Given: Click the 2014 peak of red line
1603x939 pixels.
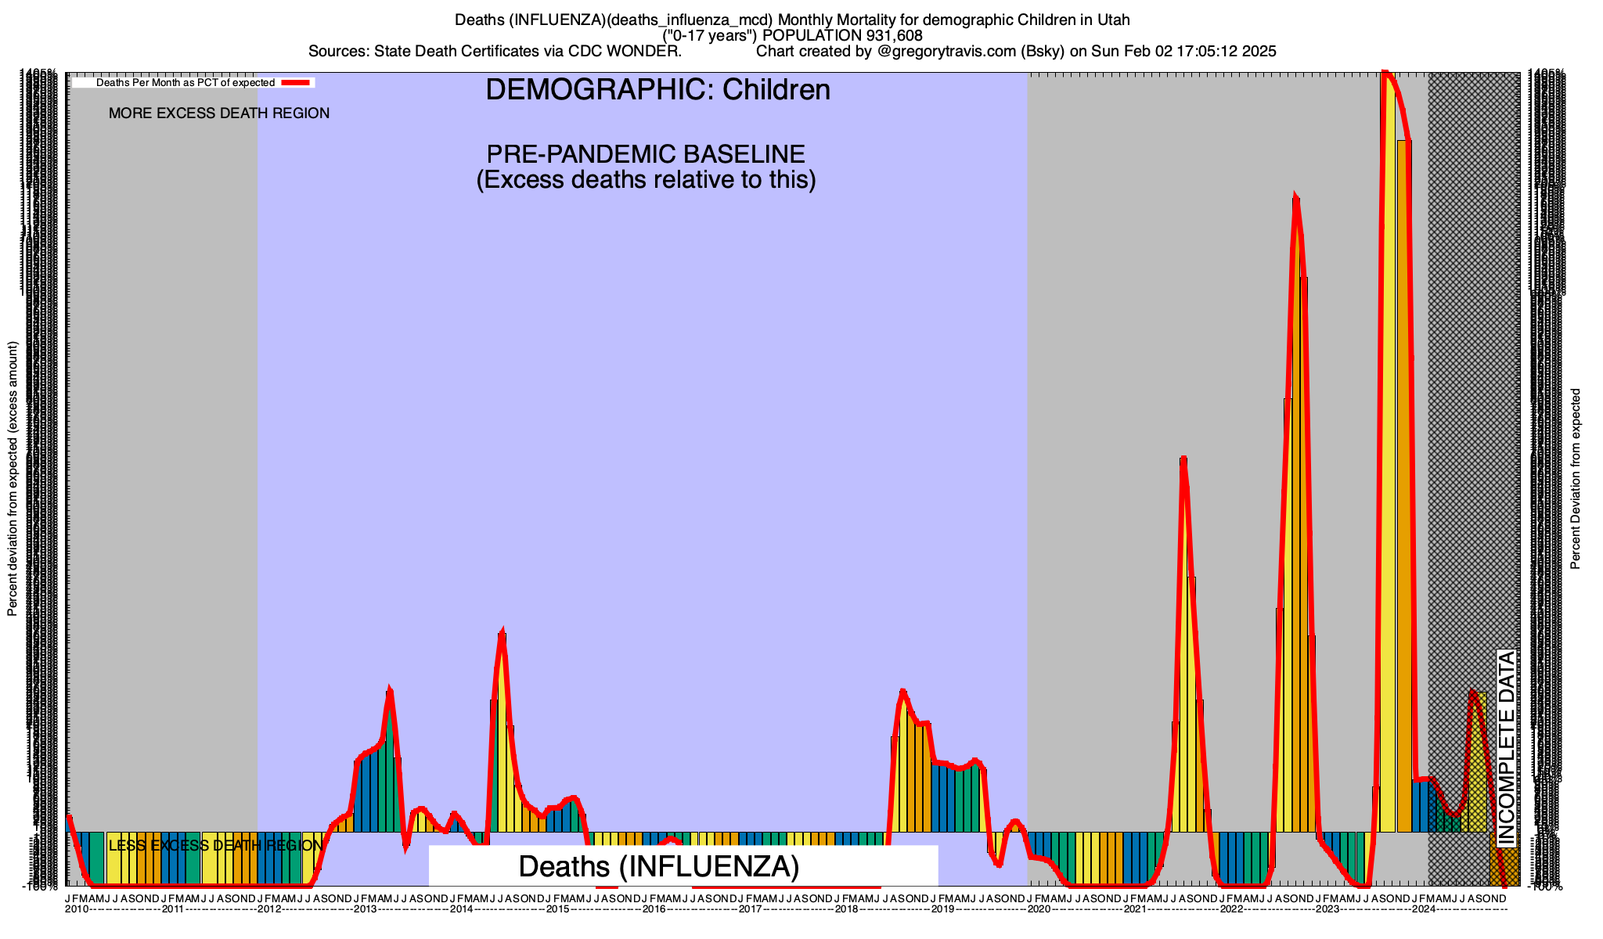Looking at the screenshot, I should coord(502,632).
